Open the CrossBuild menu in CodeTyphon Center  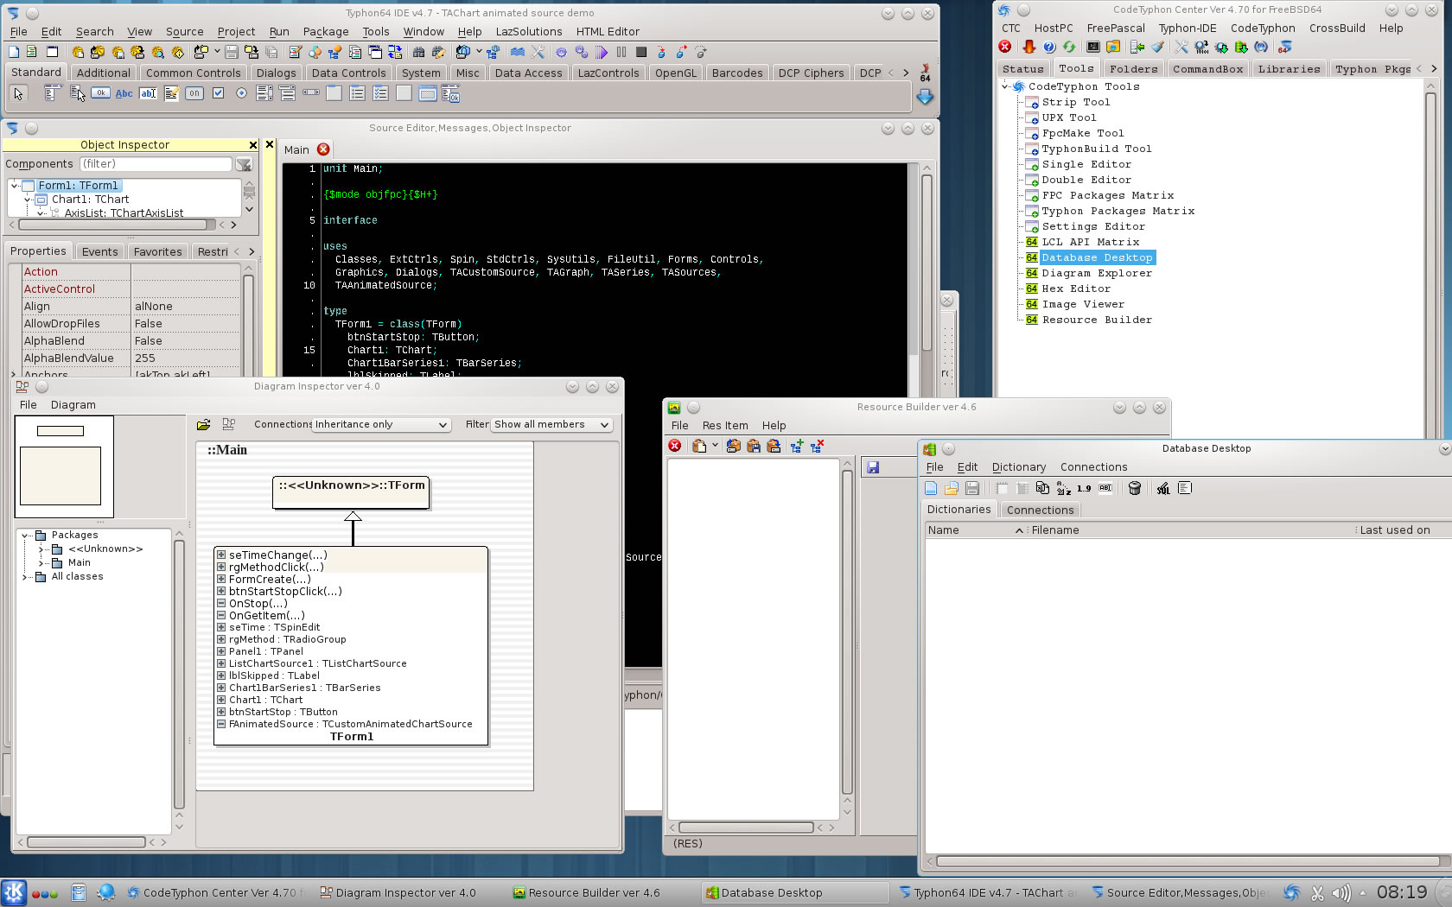pyautogui.click(x=1337, y=29)
